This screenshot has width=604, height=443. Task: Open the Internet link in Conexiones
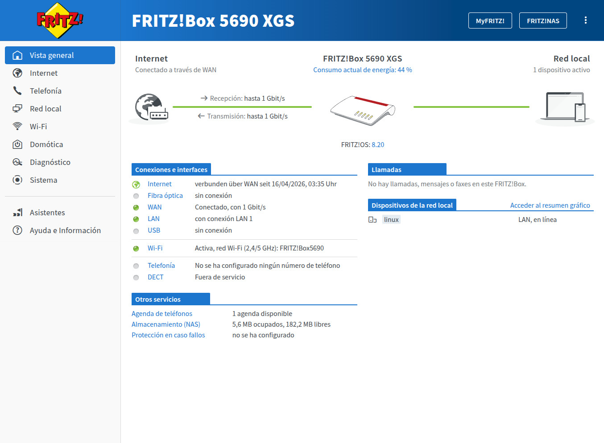click(160, 184)
